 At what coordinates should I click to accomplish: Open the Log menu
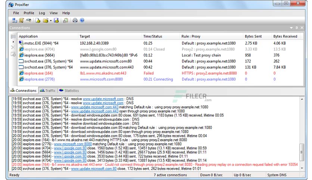point(42,13)
